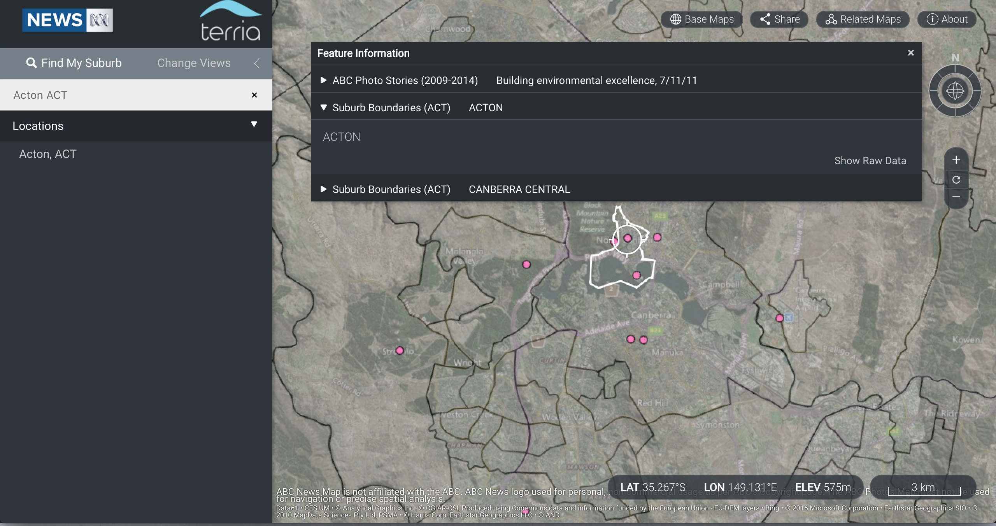Collapse the Locations results list
The image size is (996, 526).
click(x=254, y=124)
